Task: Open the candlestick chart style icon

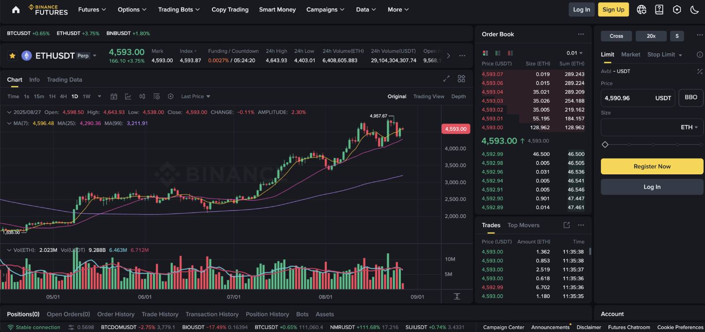Action: coord(142,96)
